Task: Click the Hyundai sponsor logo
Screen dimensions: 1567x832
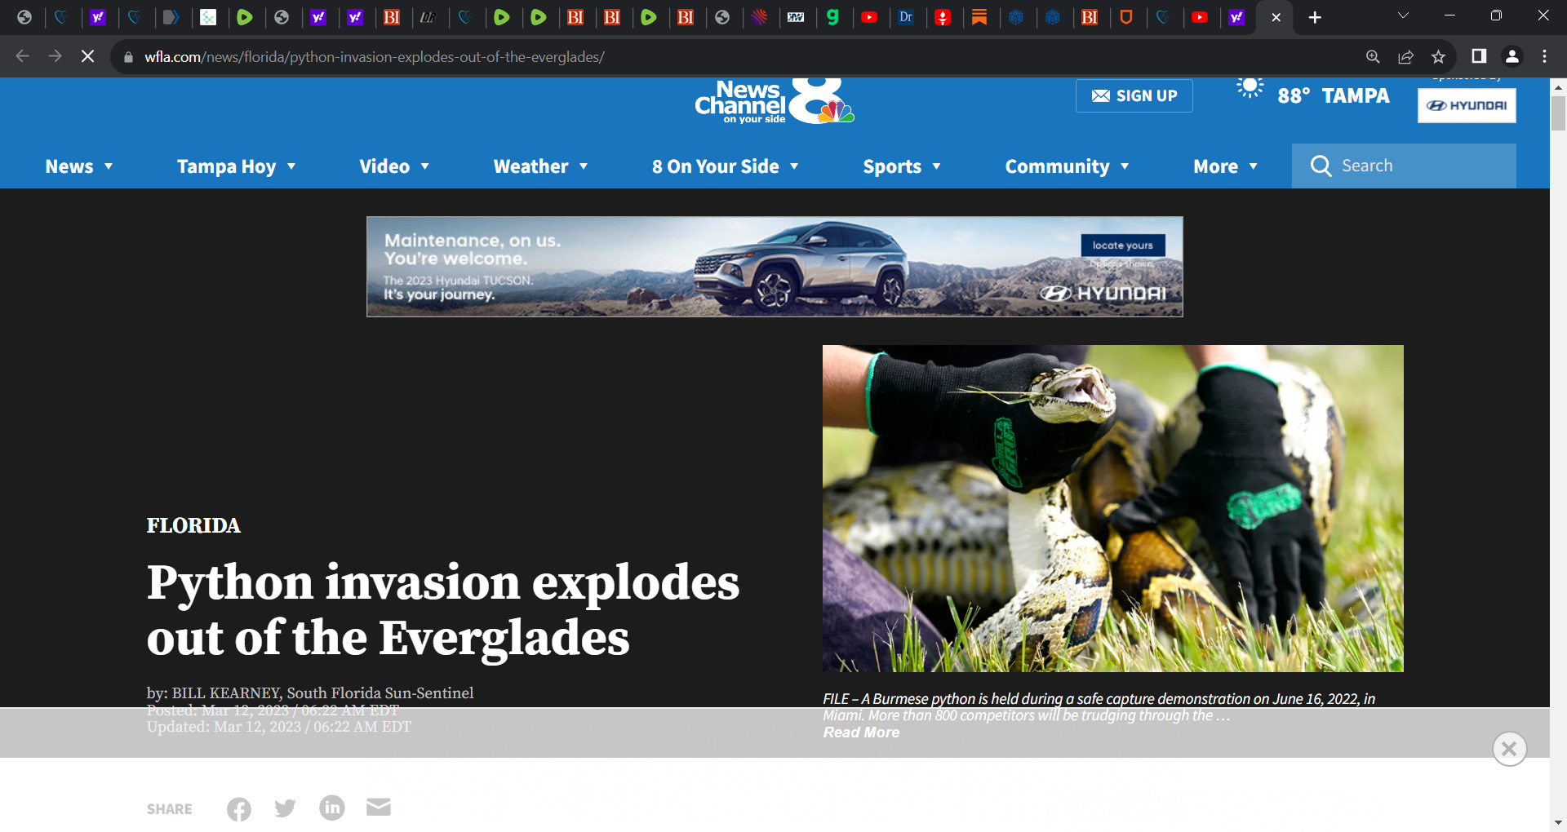Action: tap(1467, 105)
